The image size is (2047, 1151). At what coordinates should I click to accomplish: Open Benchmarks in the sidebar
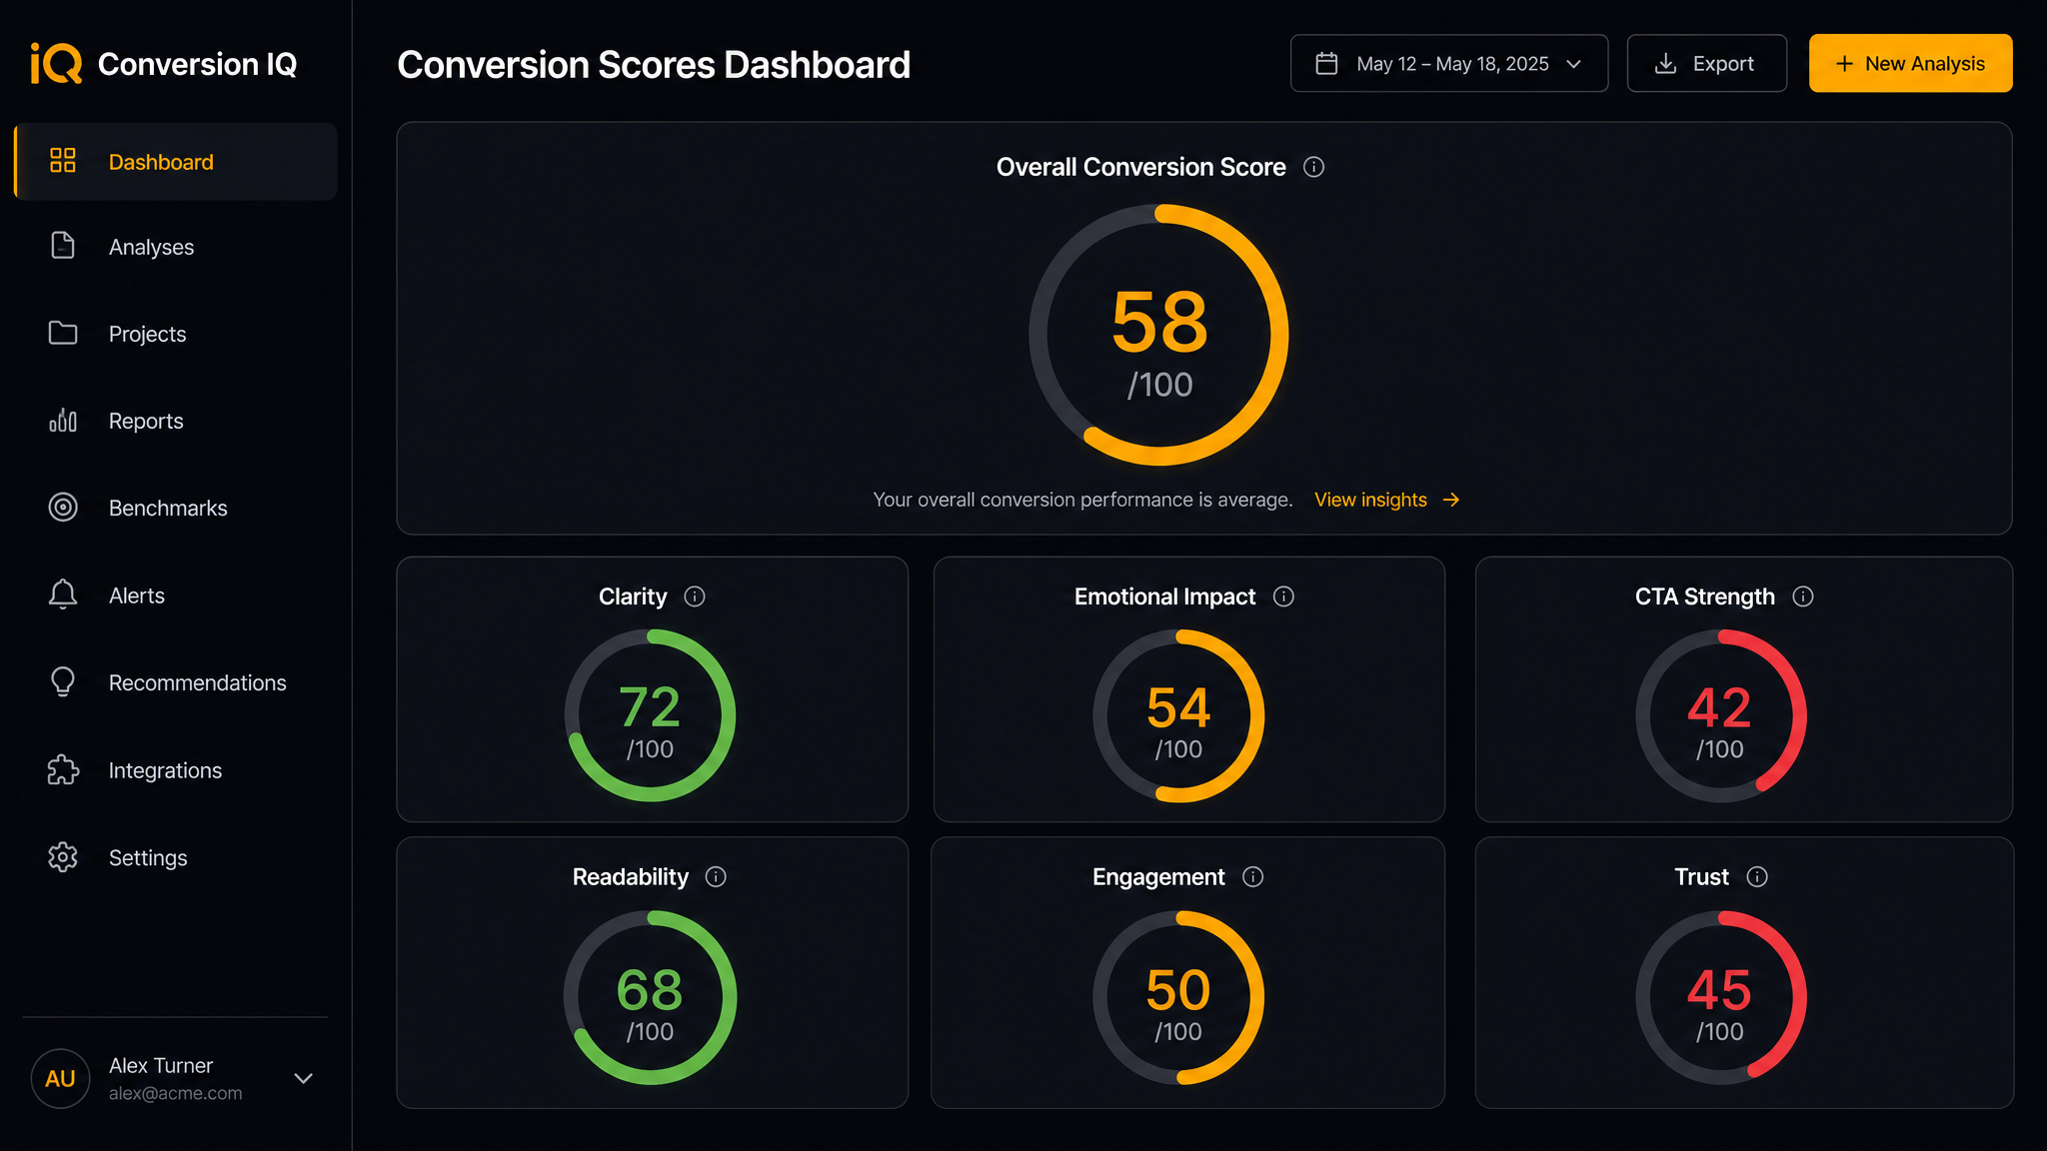[x=176, y=508]
